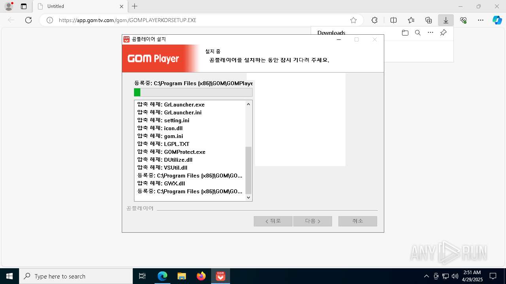Open the Collections icon

pyautogui.click(x=429, y=20)
